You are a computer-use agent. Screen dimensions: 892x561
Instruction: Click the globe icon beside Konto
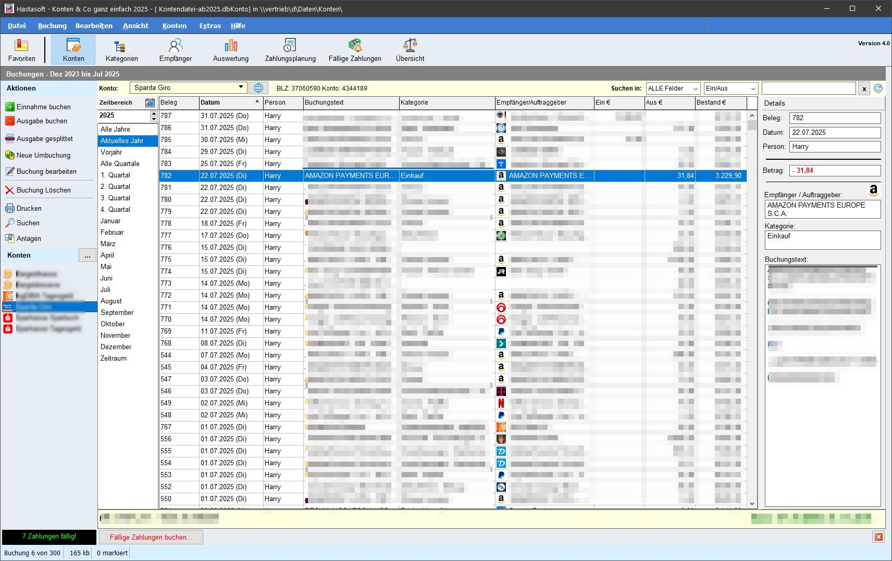(x=258, y=88)
